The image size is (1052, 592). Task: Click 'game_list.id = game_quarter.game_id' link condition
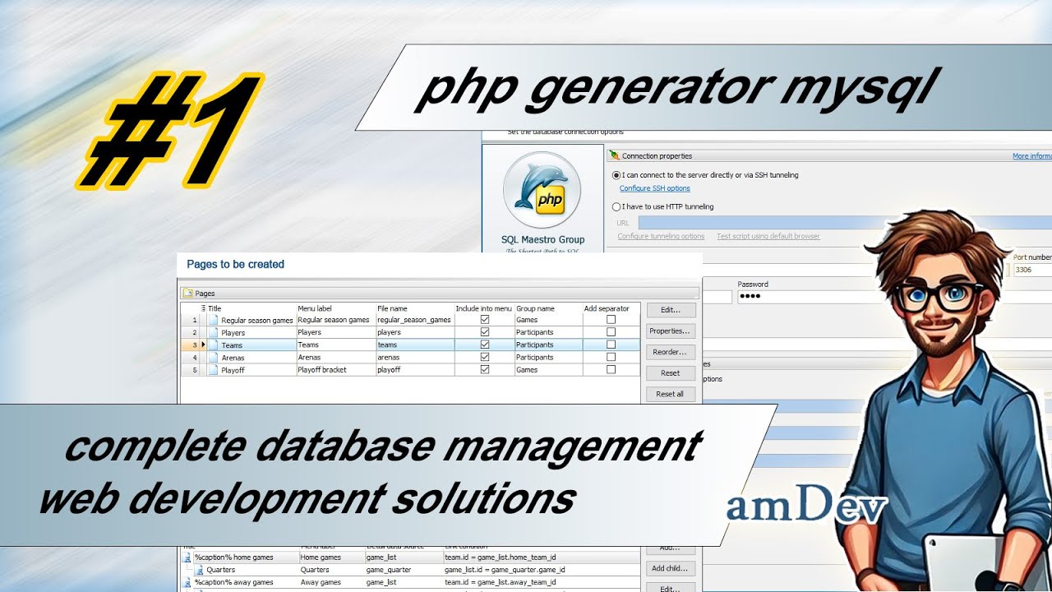505,570
